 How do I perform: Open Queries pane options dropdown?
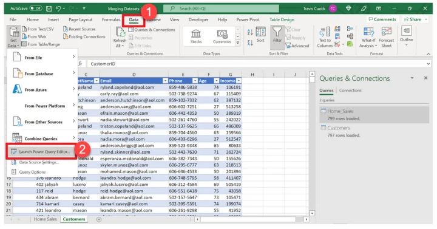[x=412, y=78]
